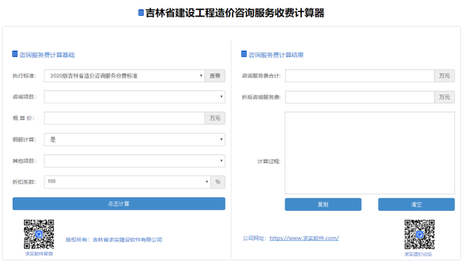463x263 pixels.
Task: Click the 计算过程 label
Action: pos(269,162)
